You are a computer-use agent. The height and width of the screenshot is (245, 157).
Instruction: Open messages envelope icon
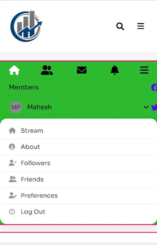click(x=82, y=70)
